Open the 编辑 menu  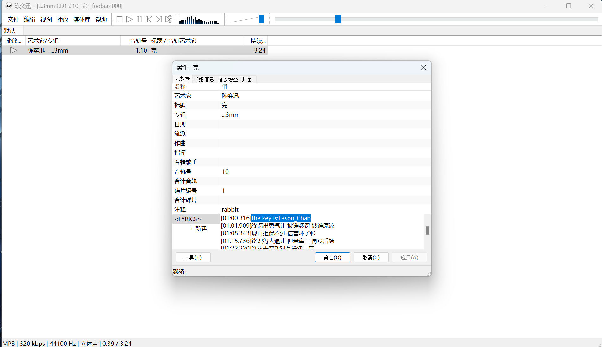(30, 19)
